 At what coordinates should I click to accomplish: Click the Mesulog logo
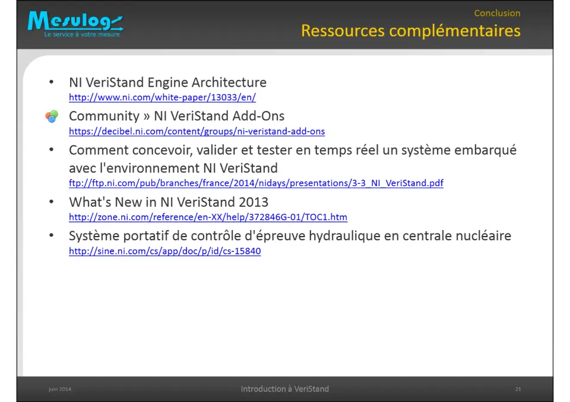pos(75,24)
